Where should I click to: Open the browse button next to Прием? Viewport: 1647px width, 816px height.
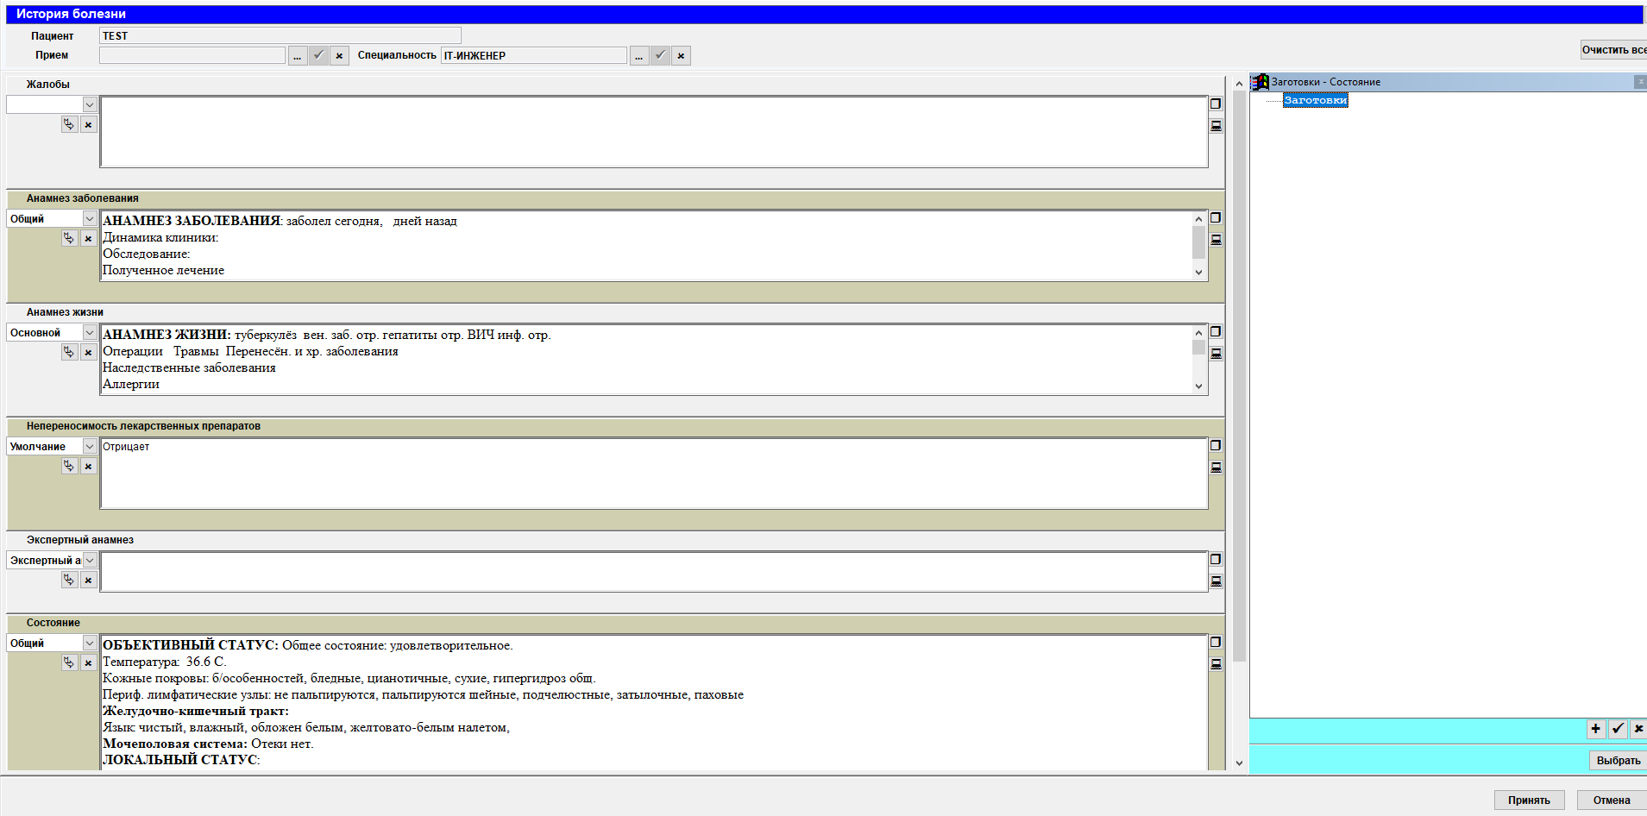click(297, 56)
